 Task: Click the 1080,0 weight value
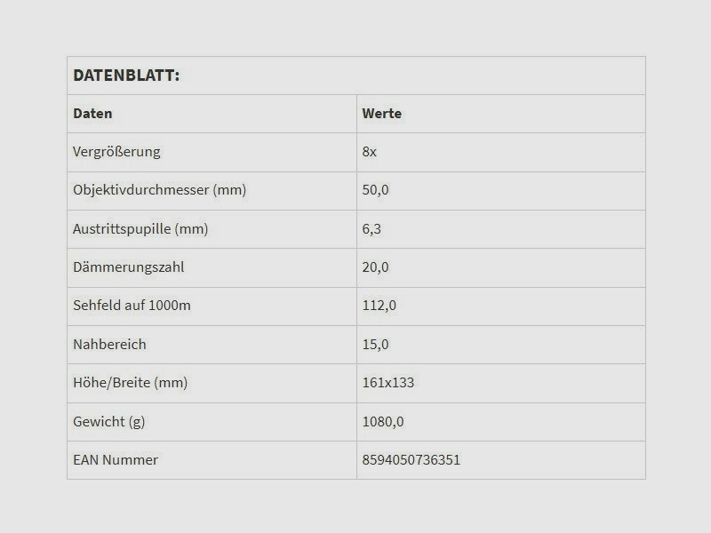click(x=383, y=422)
